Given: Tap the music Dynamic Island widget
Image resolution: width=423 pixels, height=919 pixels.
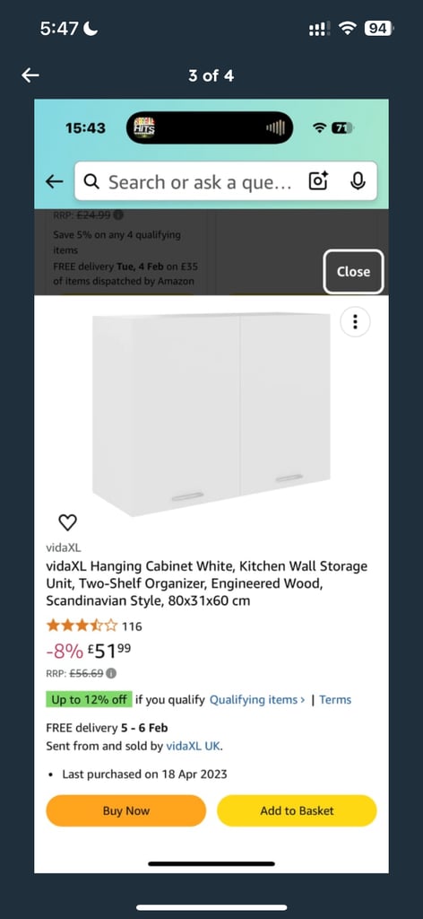Looking at the screenshot, I should [210, 127].
